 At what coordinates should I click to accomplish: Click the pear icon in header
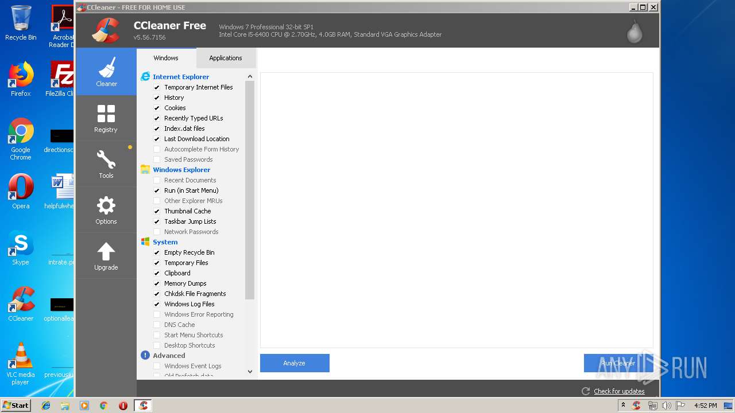(x=635, y=32)
